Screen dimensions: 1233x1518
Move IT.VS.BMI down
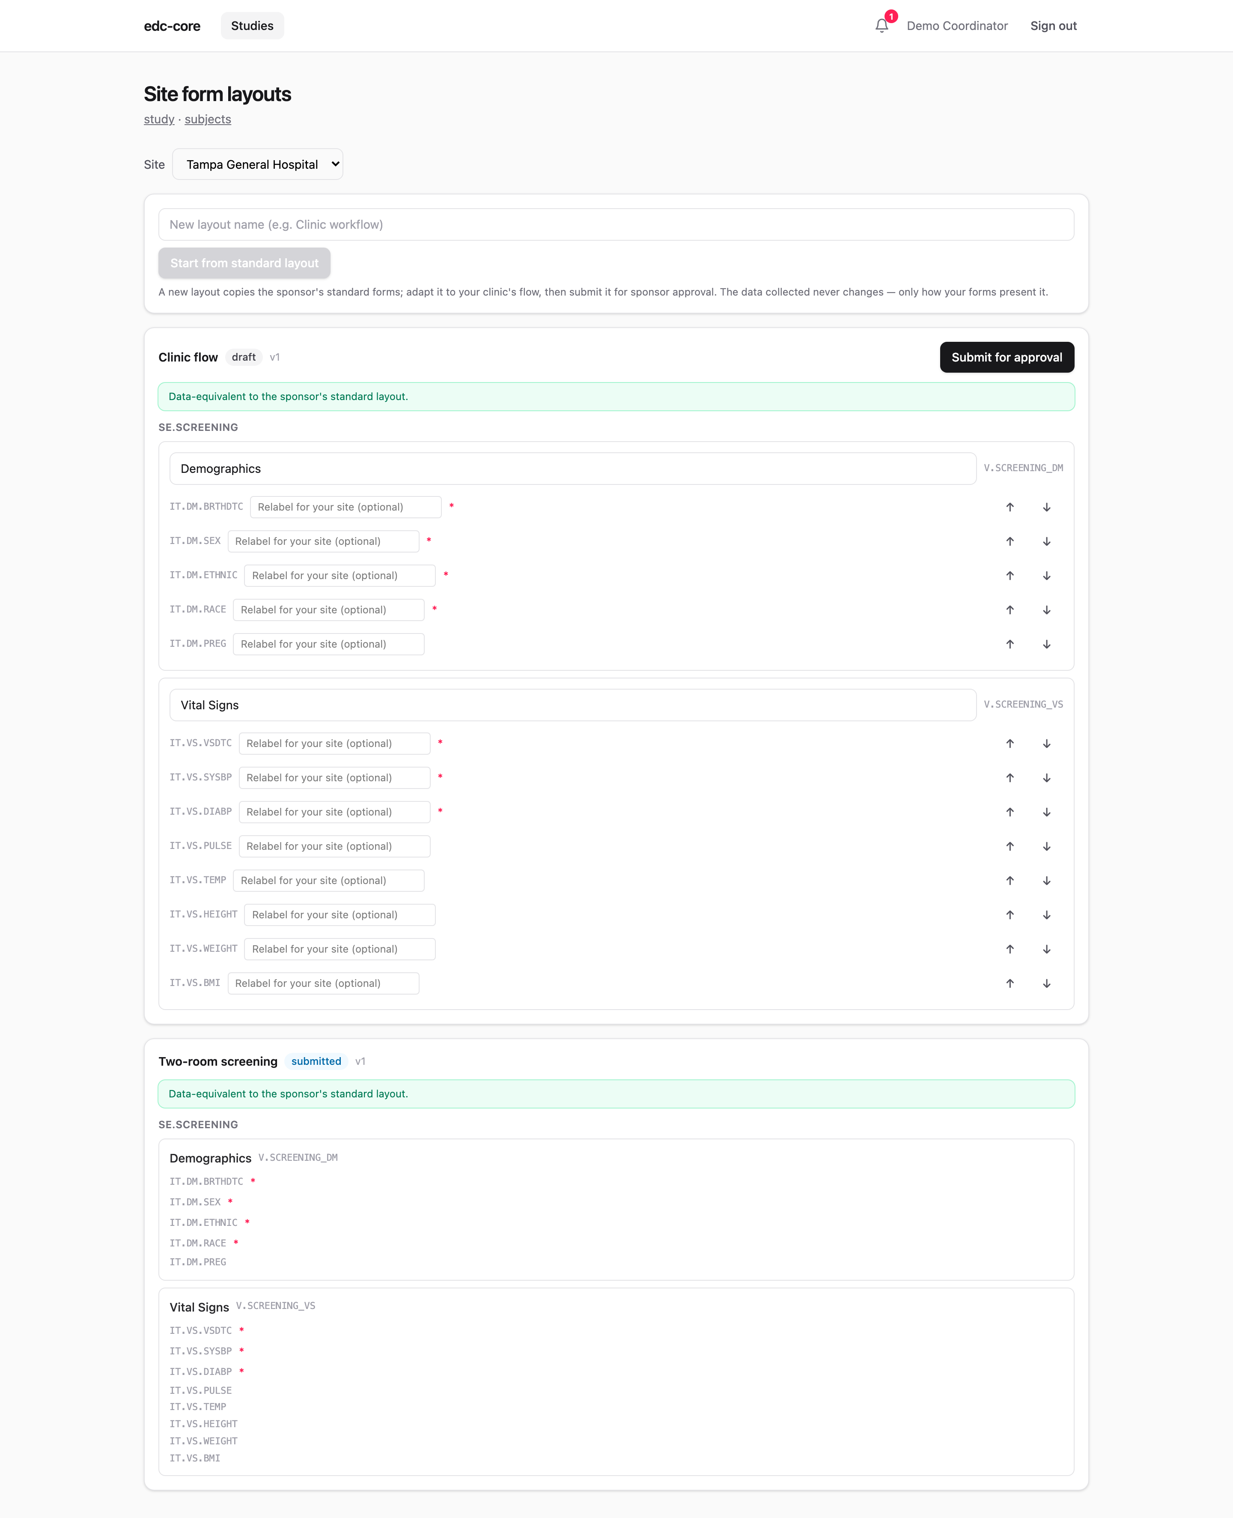(x=1047, y=983)
